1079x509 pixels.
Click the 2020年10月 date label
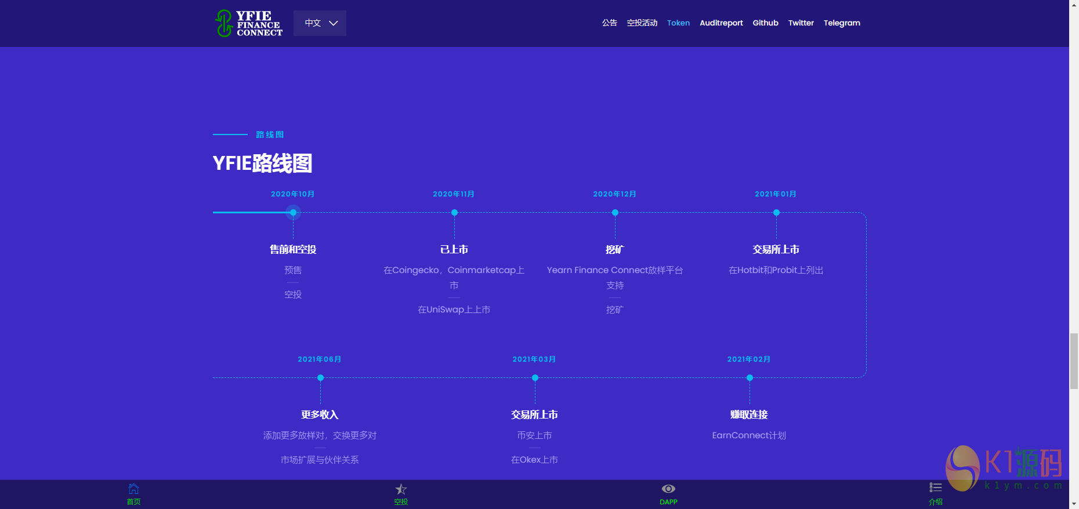[293, 194]
